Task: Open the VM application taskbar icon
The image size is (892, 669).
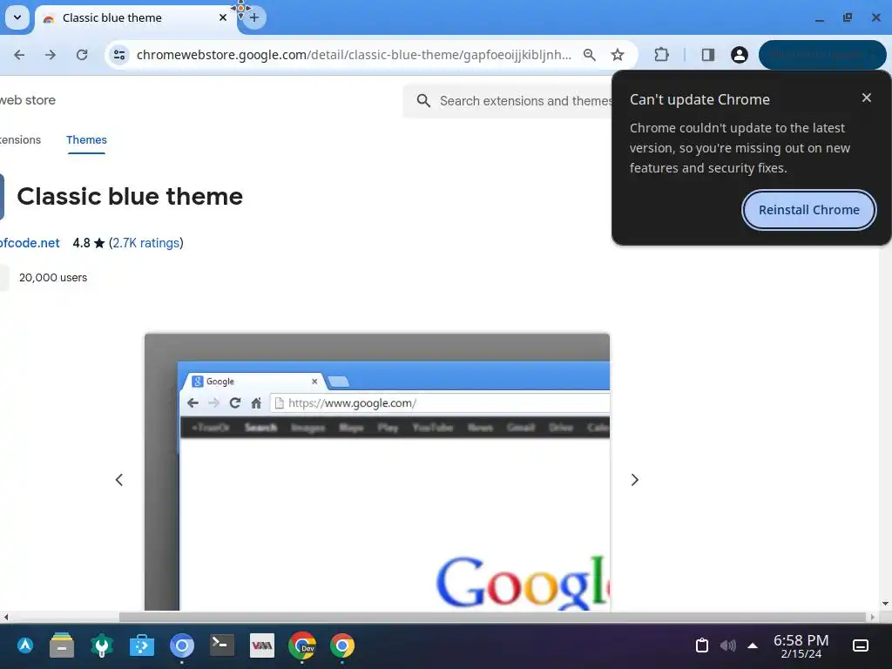Action: (261, 645)
